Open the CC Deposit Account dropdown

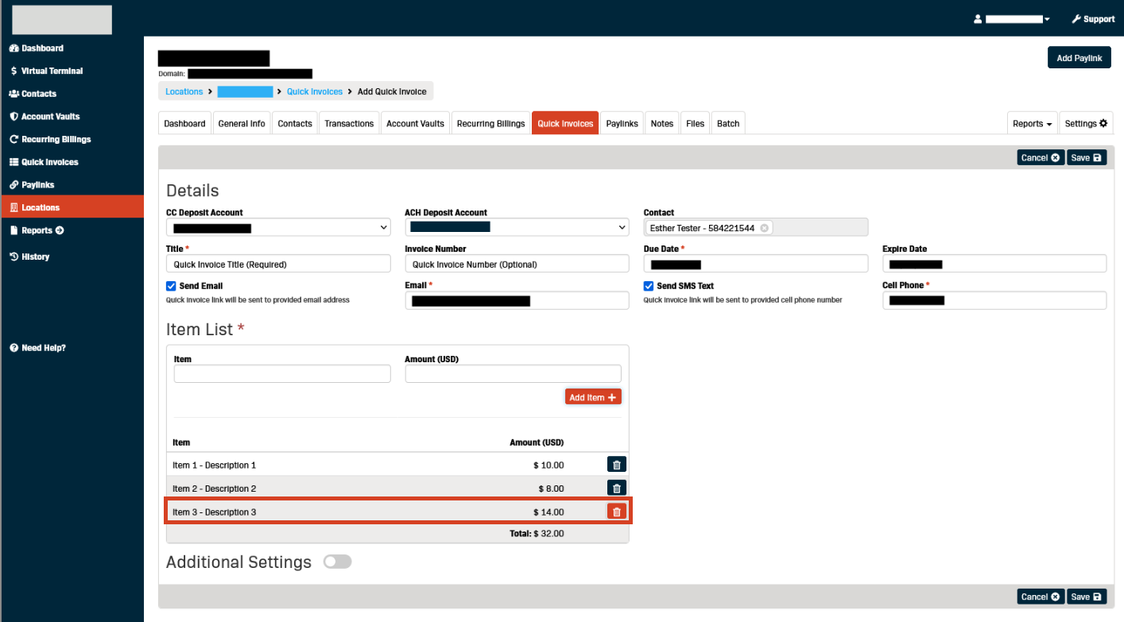coord(278,228)
